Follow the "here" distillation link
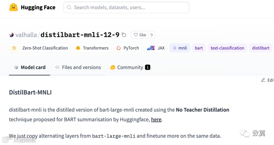This screenshot has height=145, width=274. pyautogui.click(x=156, y=119)
